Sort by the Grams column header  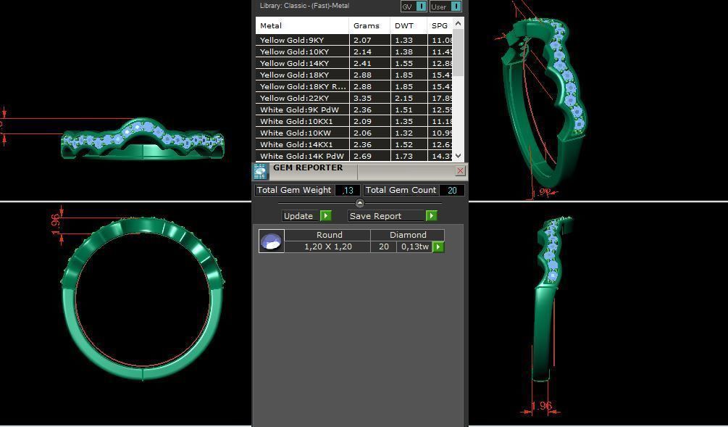coord(369,25)
